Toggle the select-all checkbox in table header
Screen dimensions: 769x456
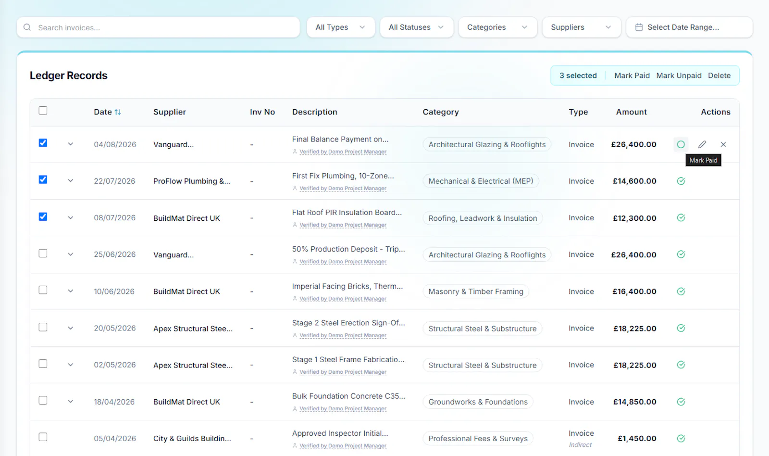(43, 111)
